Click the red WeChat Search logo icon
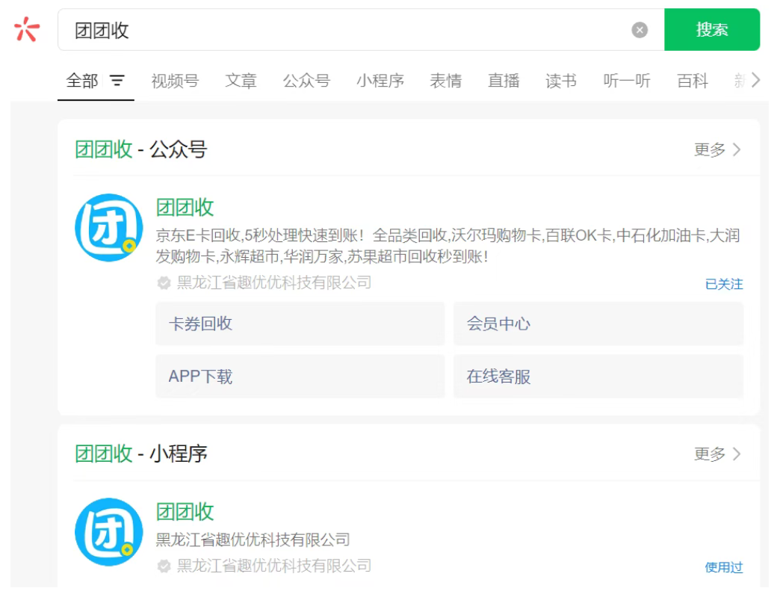The height and width of the screenshot is (603, 774). point(27,30)
